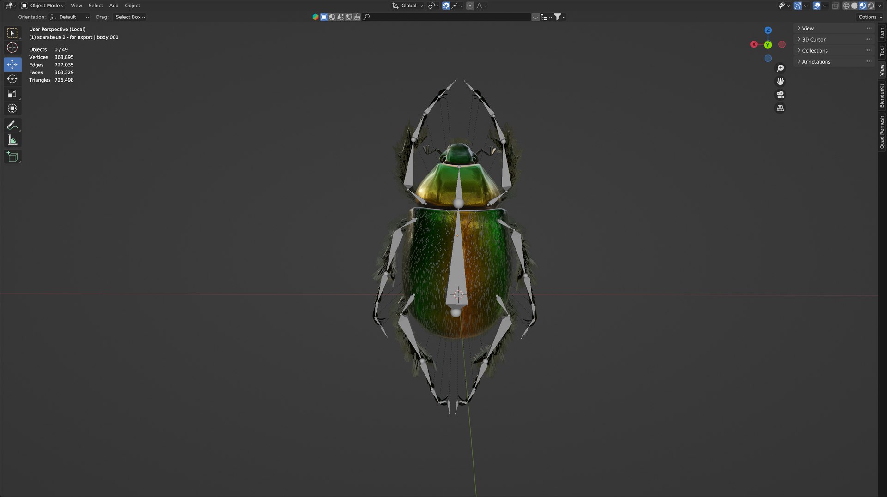Expand the 3D Cursor panel
The height and width of the screenshot is (497, 887).
[x=834, y=40]
